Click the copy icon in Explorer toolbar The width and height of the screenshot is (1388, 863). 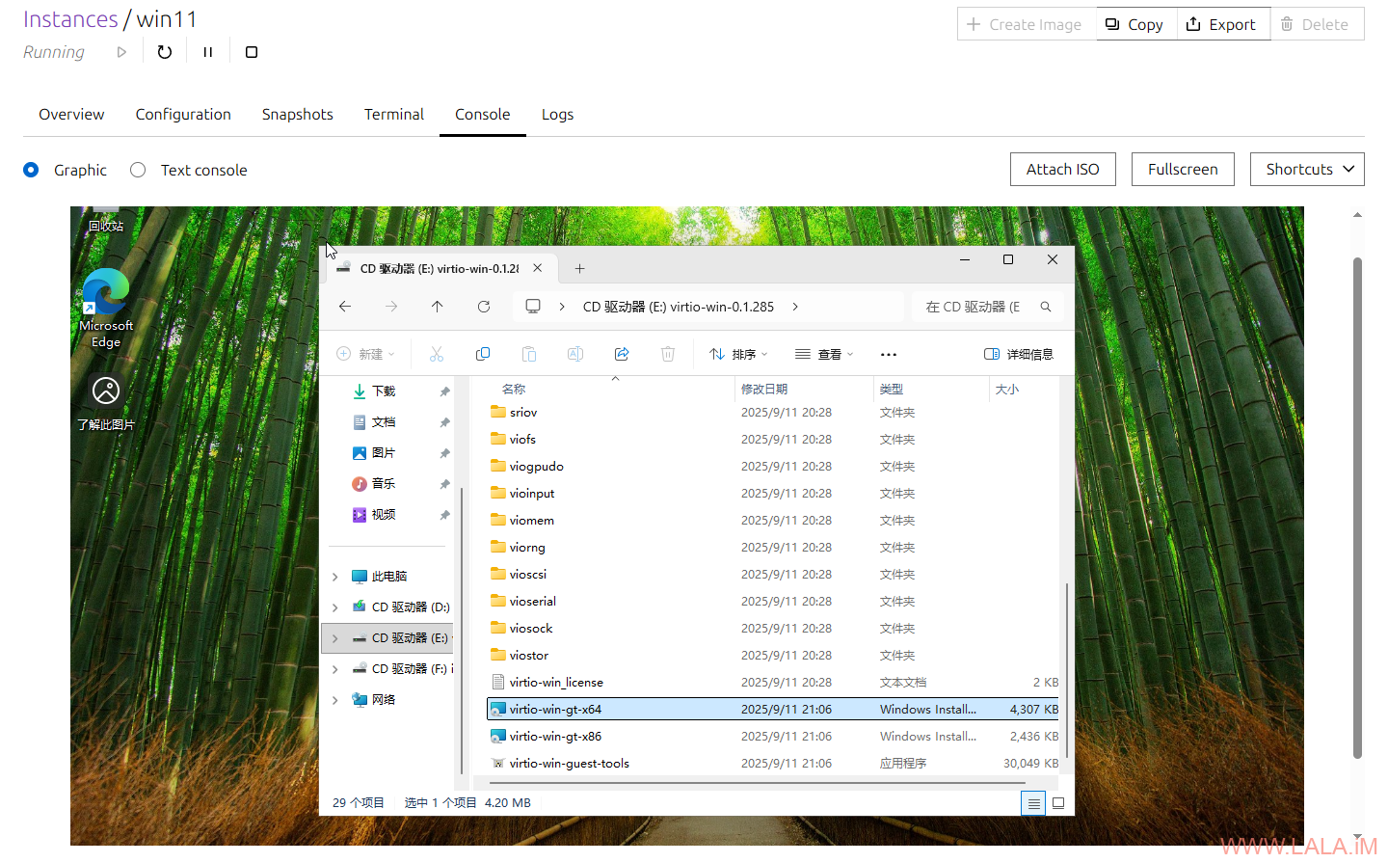tap(483, 354)
